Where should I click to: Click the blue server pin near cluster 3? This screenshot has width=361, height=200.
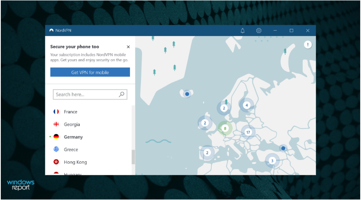tap(283, 148)
